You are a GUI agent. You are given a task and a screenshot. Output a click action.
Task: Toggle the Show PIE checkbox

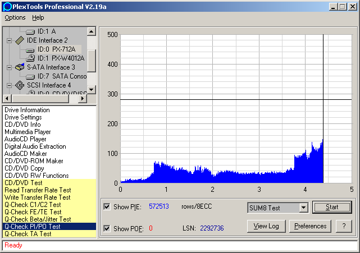pyautogui.click(x=107, y=206)
